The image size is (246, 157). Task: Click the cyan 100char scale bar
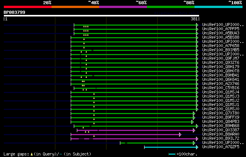tap(172, 154)
